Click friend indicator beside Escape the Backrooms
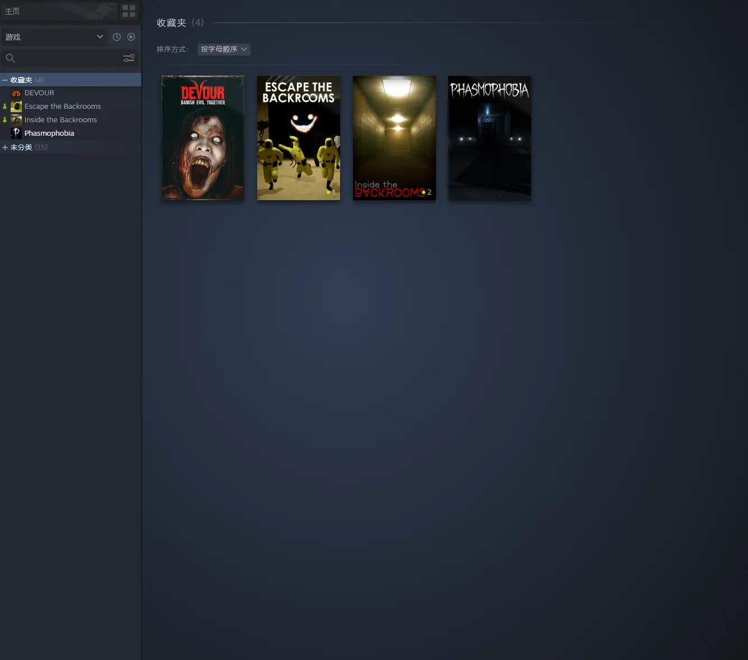 (x=5, y=107)
